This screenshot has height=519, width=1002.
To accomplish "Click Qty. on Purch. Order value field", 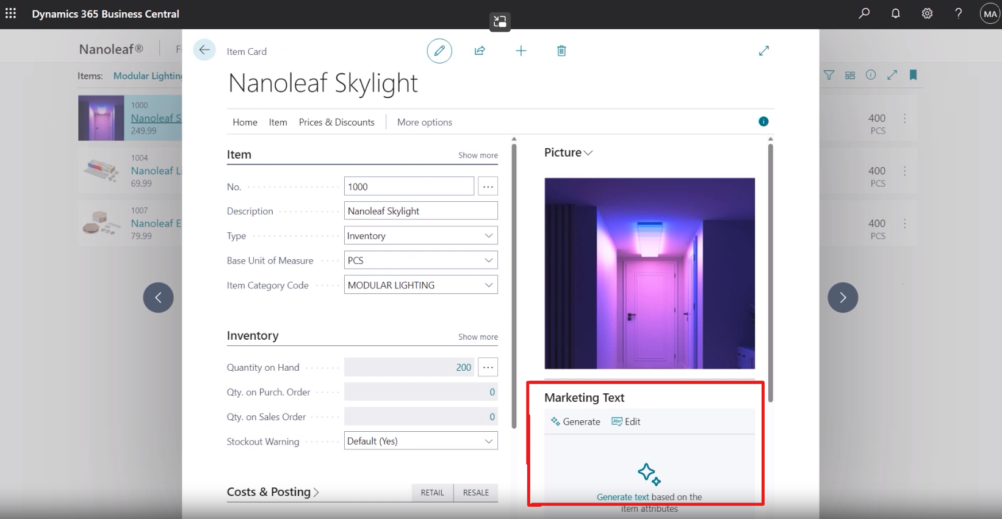I will pyautogui.click(x=421, y=392).
